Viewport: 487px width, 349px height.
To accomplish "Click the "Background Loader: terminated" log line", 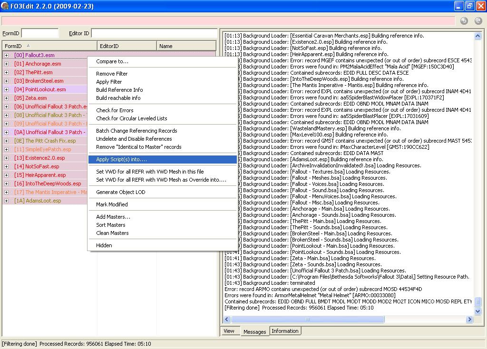I will click(270, 283).
